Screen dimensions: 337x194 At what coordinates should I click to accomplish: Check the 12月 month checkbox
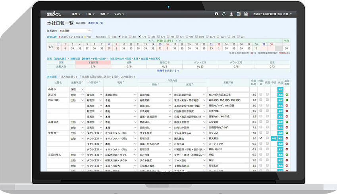tap(218, 36)
